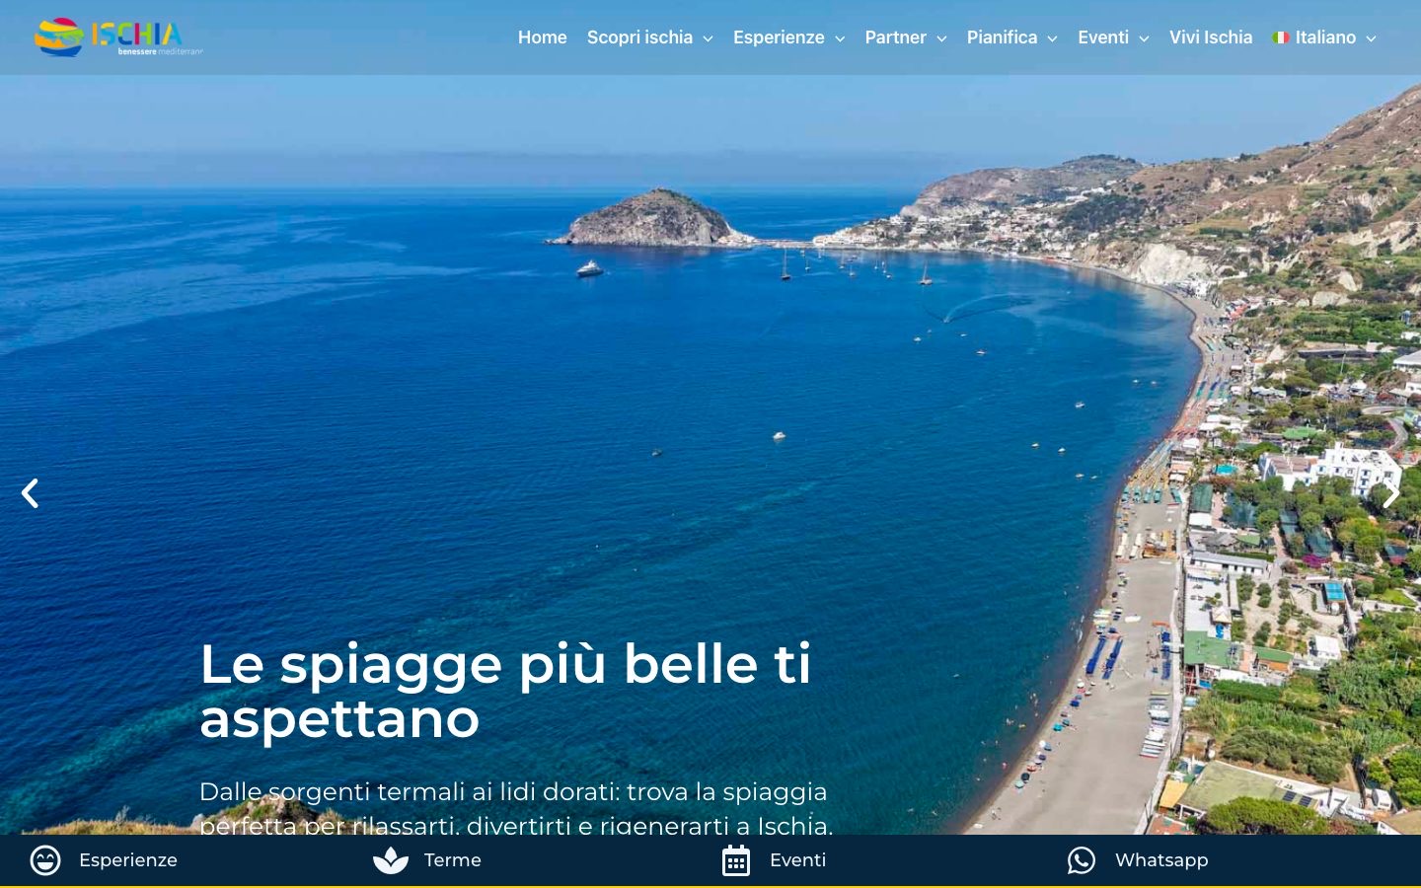Viewport: 1421px width, 888px height.
Task: Expand the Scopri ischia submenu chevron
Action: click(708, 38)
